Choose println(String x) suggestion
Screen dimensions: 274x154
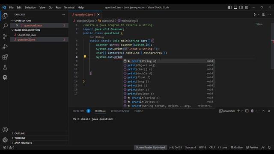[169, 98]
